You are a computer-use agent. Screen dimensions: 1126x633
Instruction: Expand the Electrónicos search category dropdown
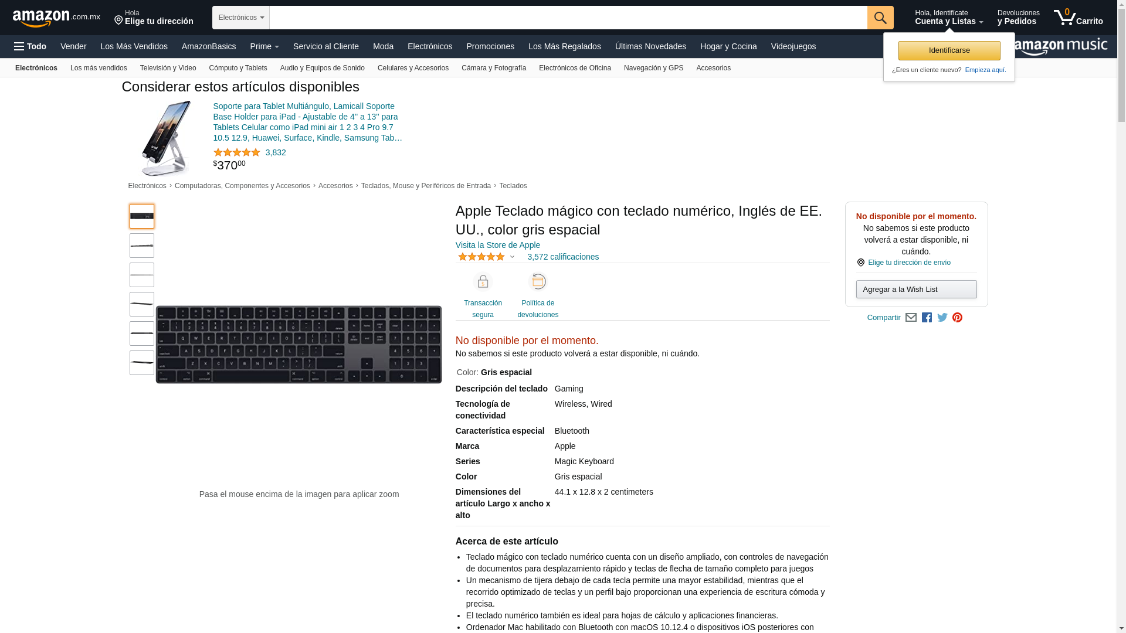pyautogui.click(x=240, y=18)
